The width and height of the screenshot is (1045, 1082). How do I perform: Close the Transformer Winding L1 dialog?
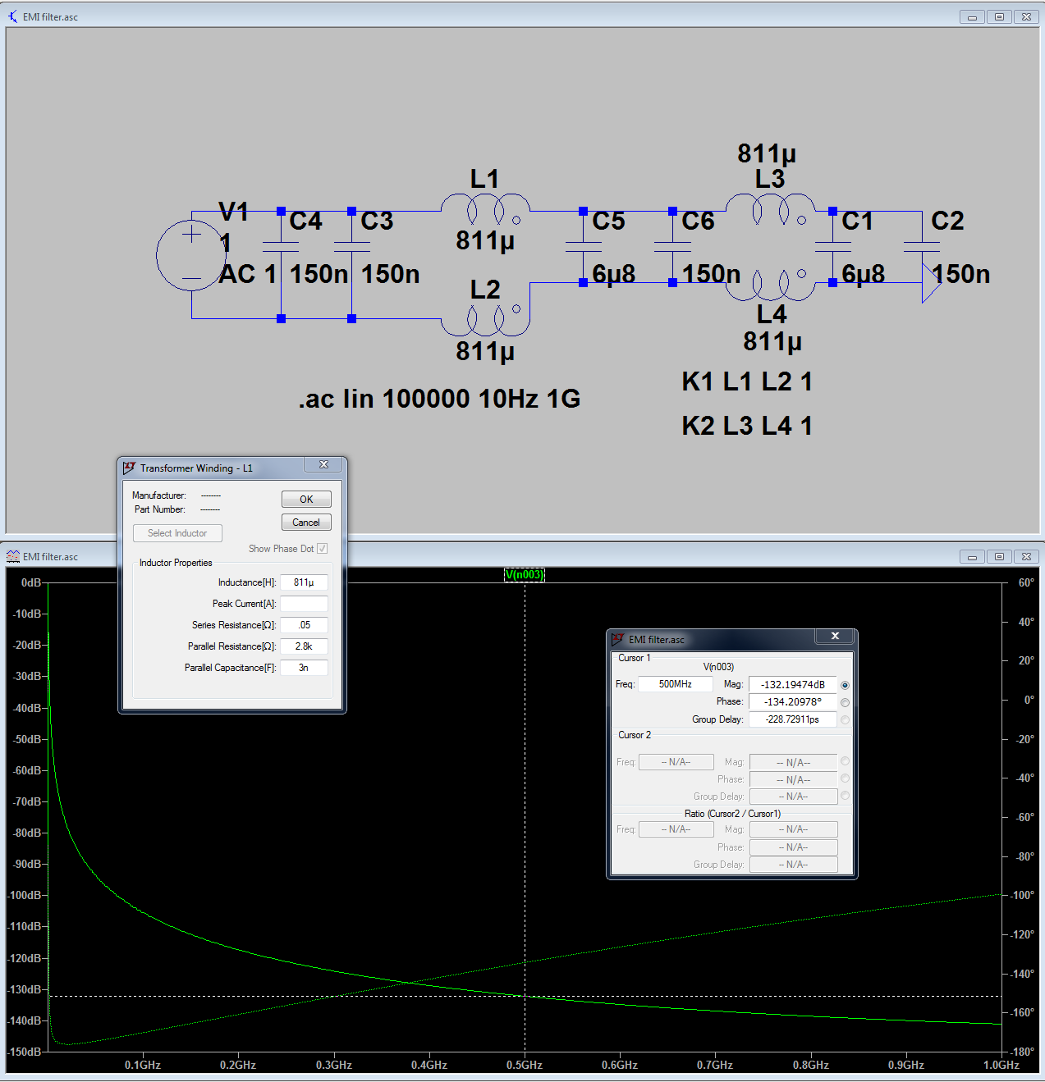(x=323, y=464)
